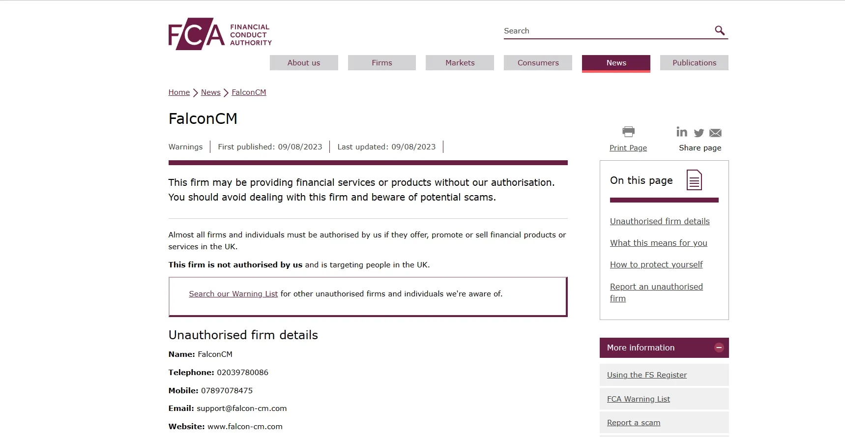
Task: Click the Print Page link
Action: click(628, 148)
